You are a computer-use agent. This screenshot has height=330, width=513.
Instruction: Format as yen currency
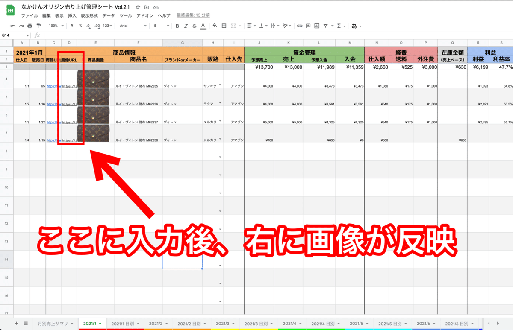(72, 26)
